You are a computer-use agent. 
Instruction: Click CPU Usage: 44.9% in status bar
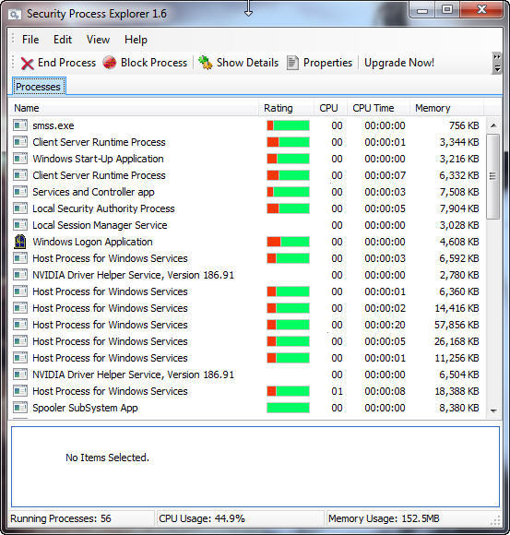(x=202, y=518)
